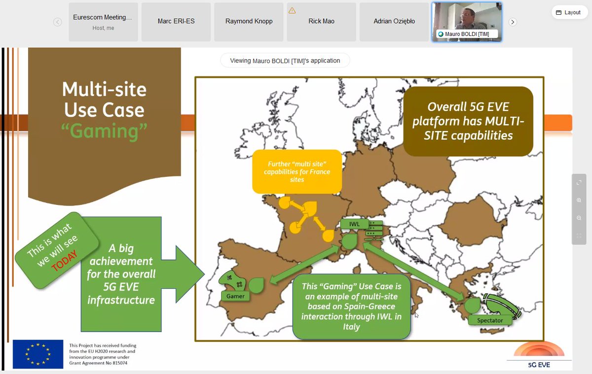The image size is (592, 374).
Task: Click the 'Host, me' label
Action: 103,28
